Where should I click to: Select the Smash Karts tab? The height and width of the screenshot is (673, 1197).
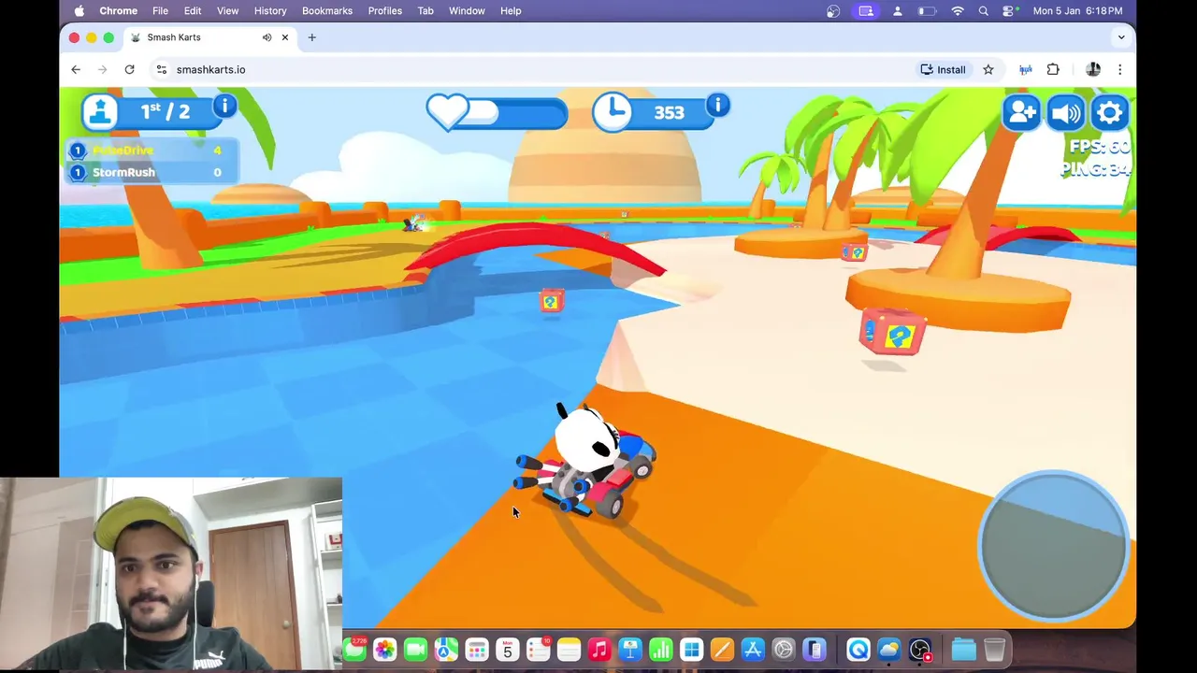coord(209,37)
